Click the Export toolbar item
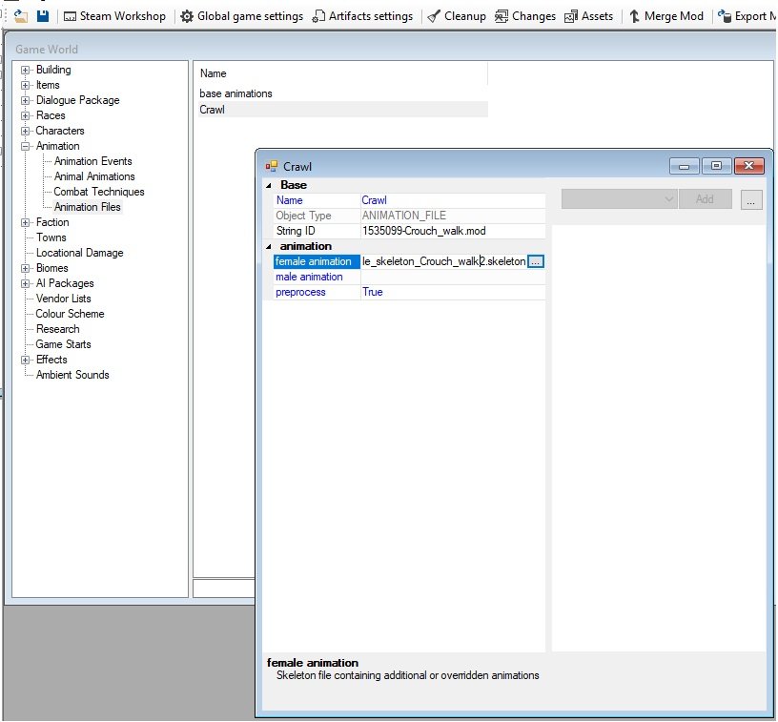The height and width of the screenshot is (722, 778). tap(747, 16)
